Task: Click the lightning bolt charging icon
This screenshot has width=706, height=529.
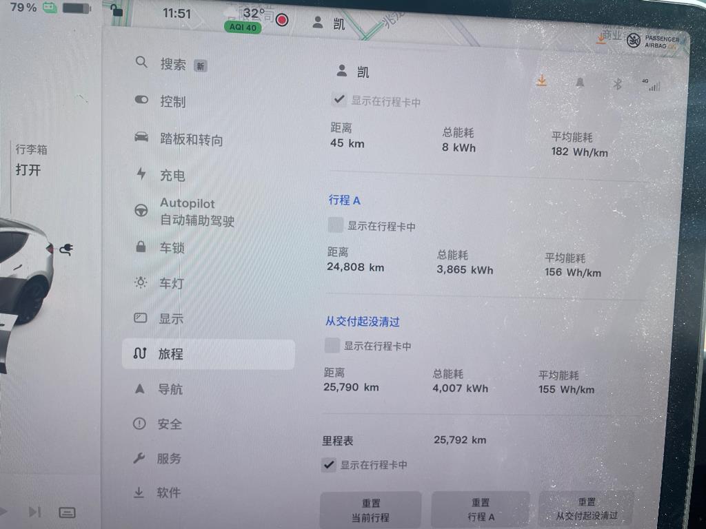Action: (x=141, y=173)
